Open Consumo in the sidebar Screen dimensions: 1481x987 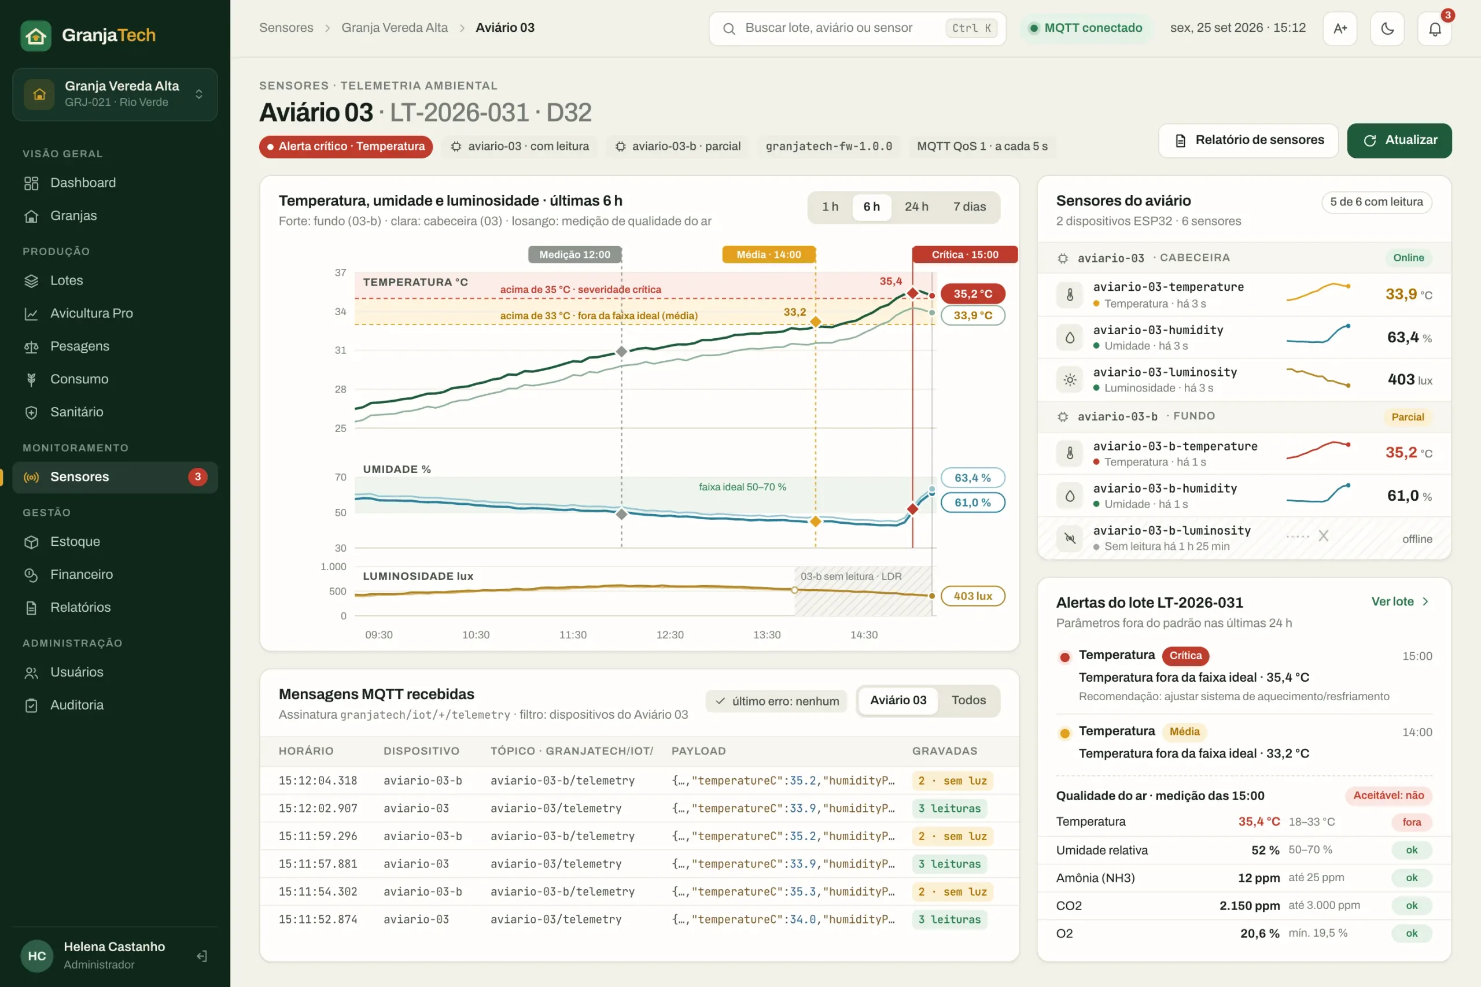115,379
